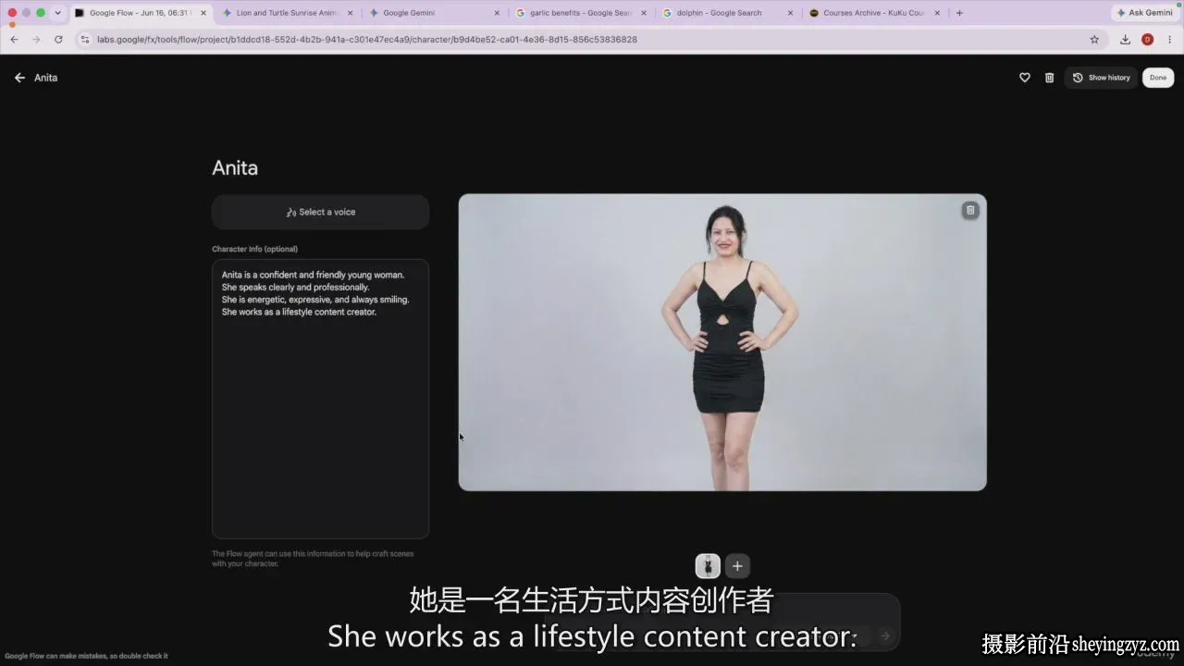The width and height of the screenshot is (1184, 666).
Task: Favorite character with heart icon
Action: click(x=1025, y=78)
